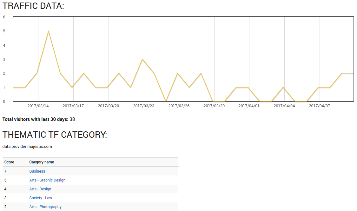Click the data provider majestic.com text
The image size is (357, 211).
click(27, 147)
